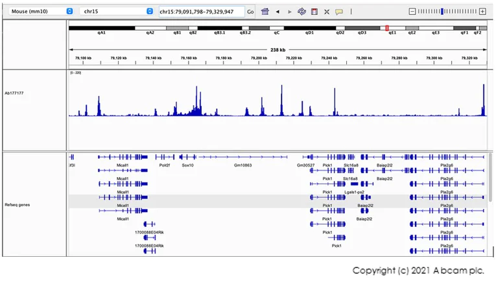Click the Home whole-genome view icon
Screen dimensions: 498x284
click(265, 12)
